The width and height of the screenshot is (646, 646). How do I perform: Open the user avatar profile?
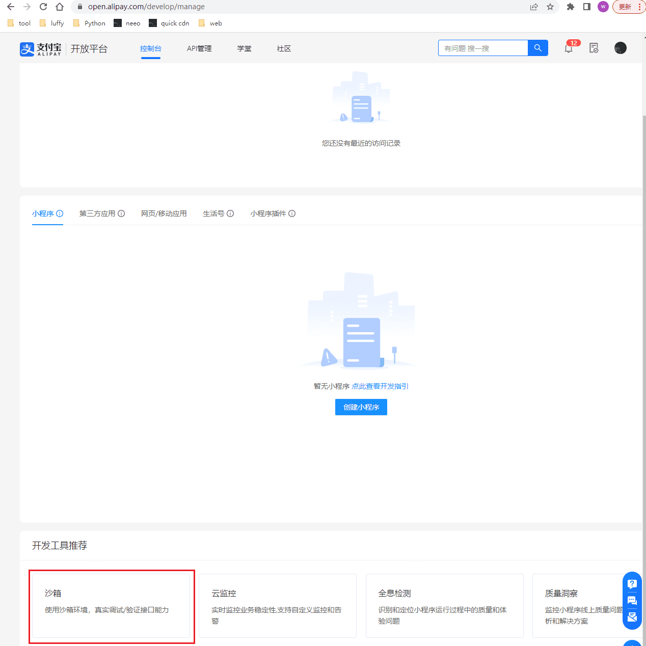(620, 48)
